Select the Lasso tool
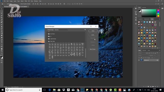164x92 pixels. pyautogui.click(x=2, y=13)
